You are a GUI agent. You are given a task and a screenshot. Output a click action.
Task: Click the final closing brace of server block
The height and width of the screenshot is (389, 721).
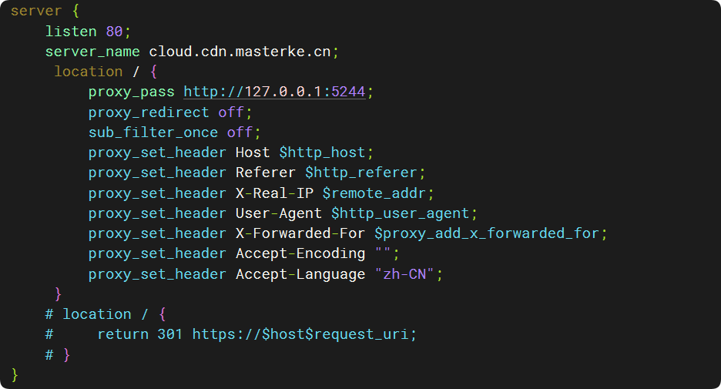(x=15, y=374)
